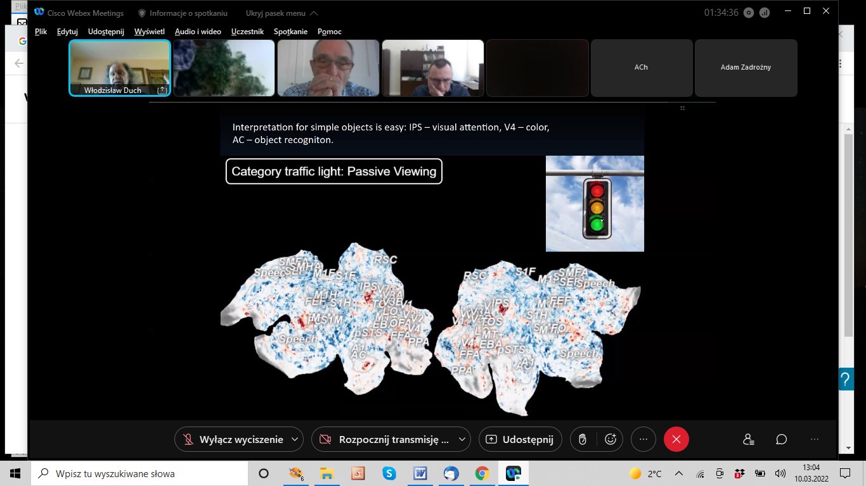Click the taskbar search field
Viewport: 866px width, 486px height.
pos(139,473)
